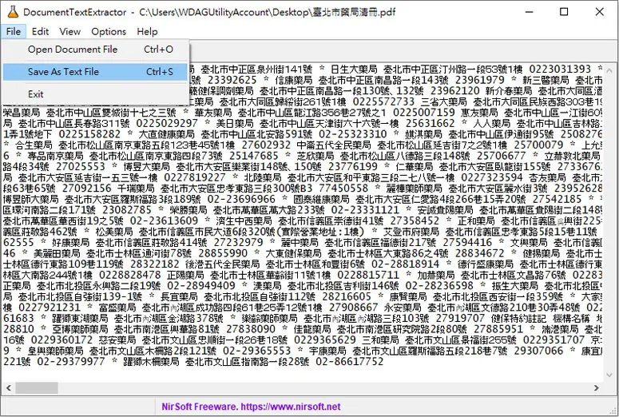Click the vertical scrollbar up arrow
The height and width of the screenshot is (417, 619).
pyautogui.click(x=609, y=69)
